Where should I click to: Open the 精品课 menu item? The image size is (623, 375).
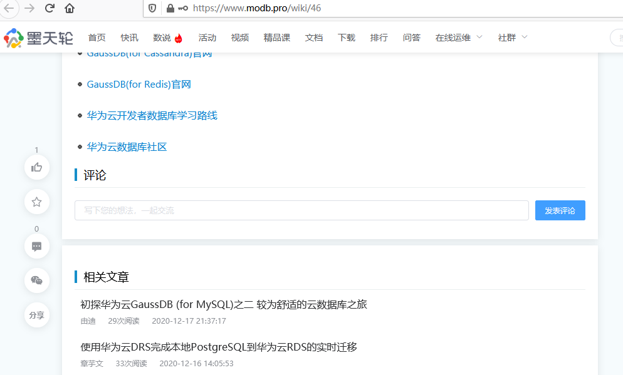(x=277, y=38)
